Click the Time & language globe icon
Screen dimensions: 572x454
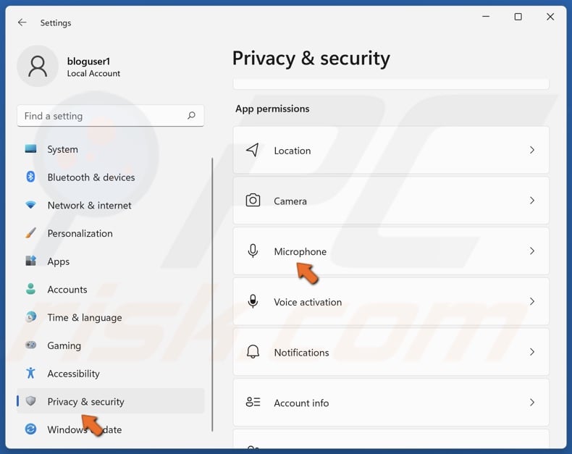tap(30, 316)
